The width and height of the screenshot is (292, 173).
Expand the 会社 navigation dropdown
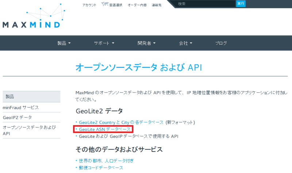tap(185, 43)
